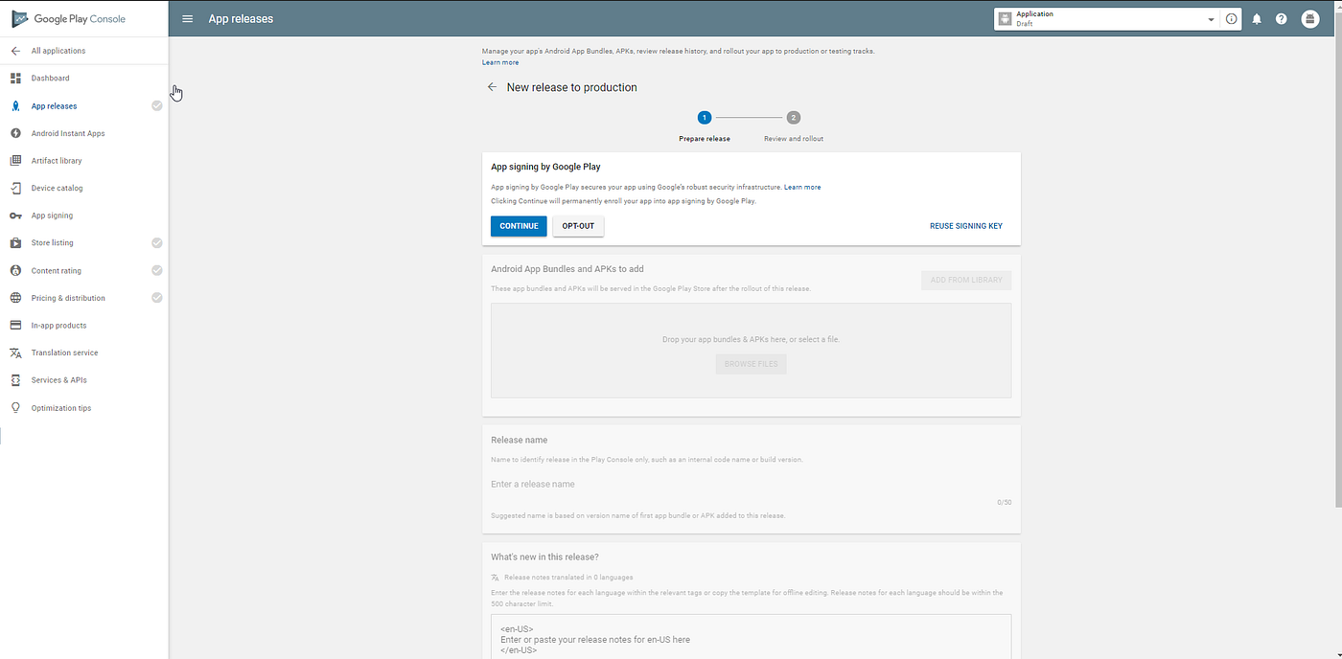Open the hamburger menu icon
Image resolution: width=1342 pixels, height=659 pixels.
tap(188, 18)
